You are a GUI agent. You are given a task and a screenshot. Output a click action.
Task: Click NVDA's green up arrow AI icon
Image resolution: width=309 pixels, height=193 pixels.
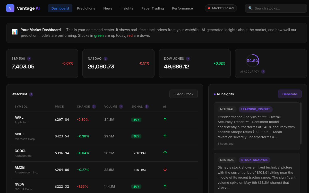coord(165,186)
